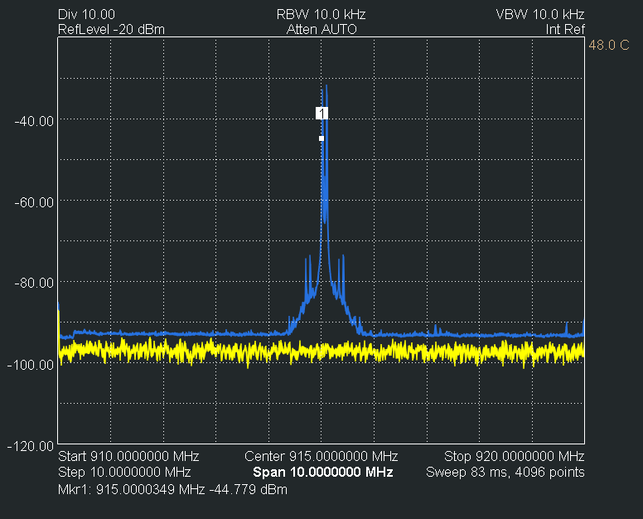Viewport: 643px width, 519px height.
Task: Click the -60.00 axis label
Action: [35, 202]
